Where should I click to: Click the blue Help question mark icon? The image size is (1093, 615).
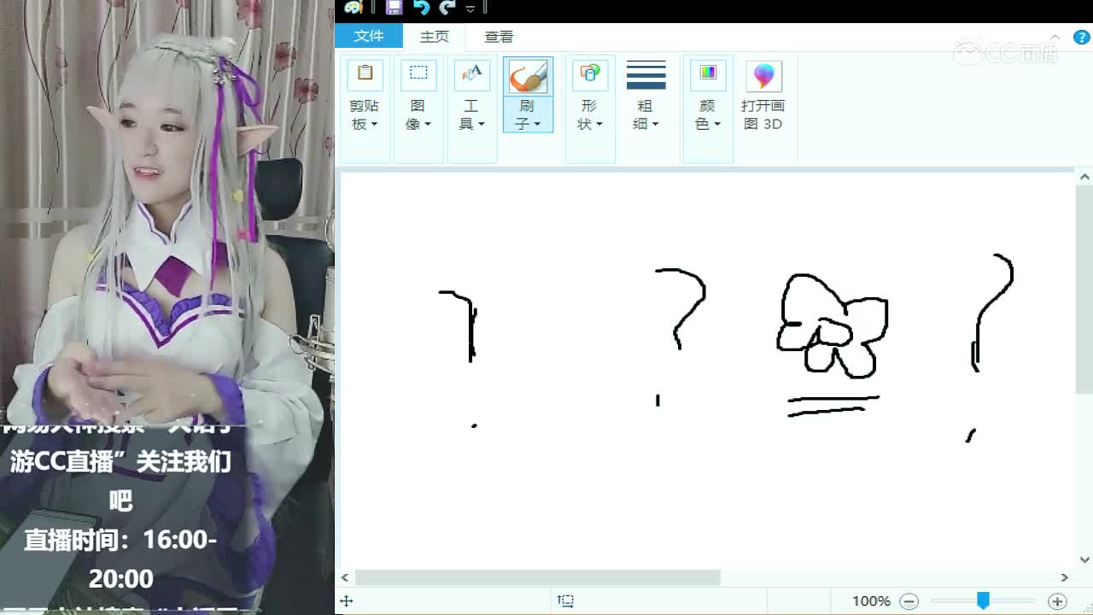tap(1082, 38)
